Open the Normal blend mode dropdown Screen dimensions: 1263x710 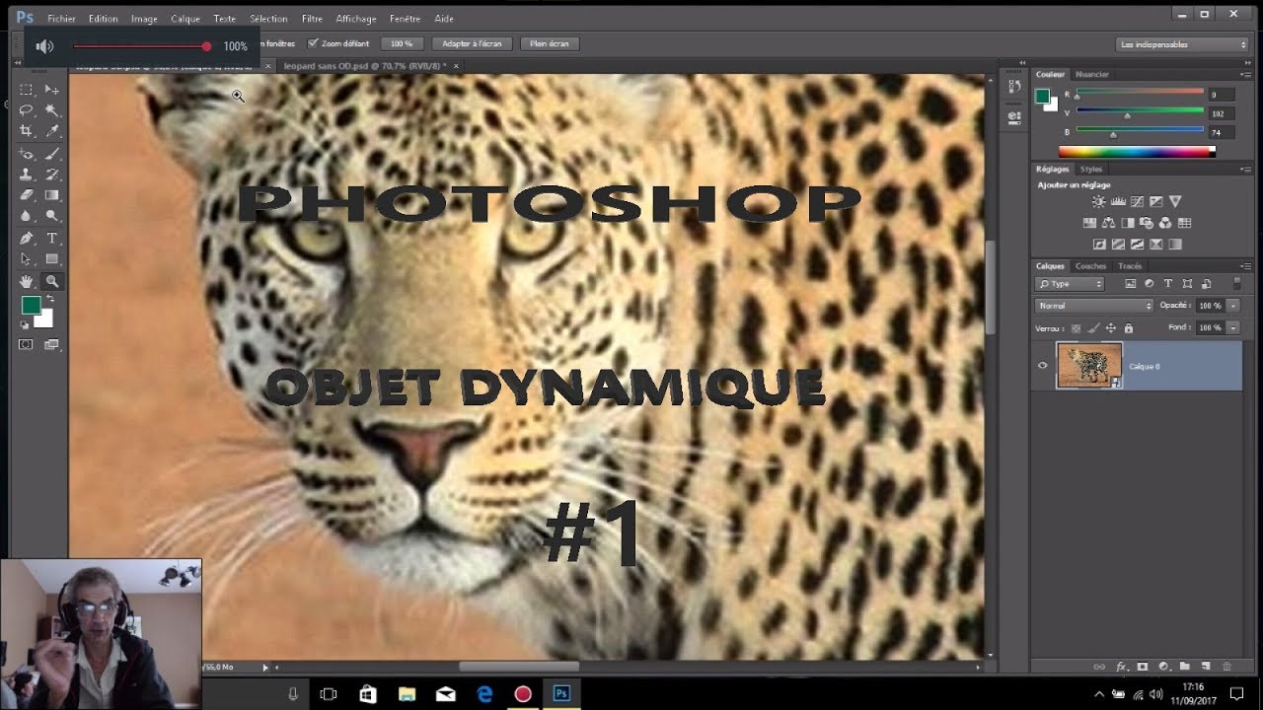(1093, 306)
